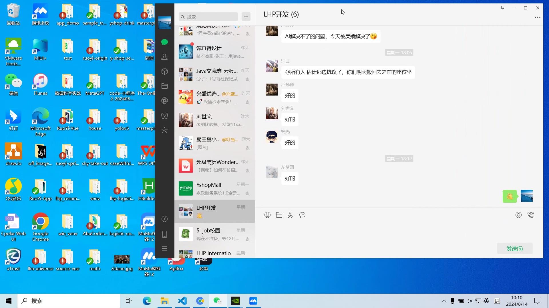Open Moments shutter icon in sidebar
549x308 pixels.
(164, 101)
